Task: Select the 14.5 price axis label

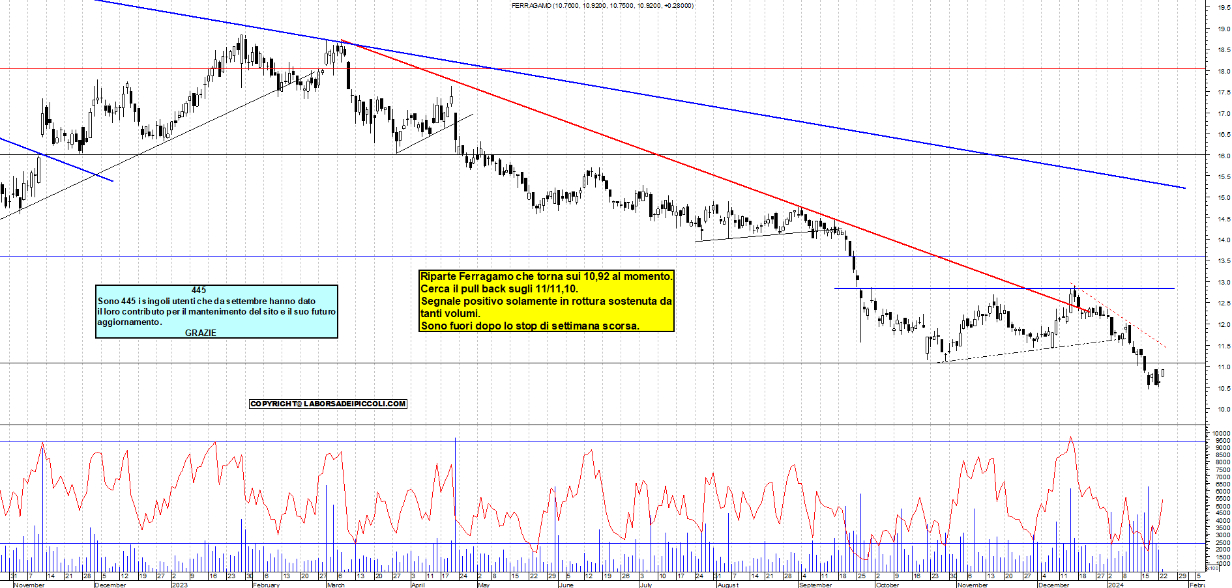Action: coord(1223,219)
